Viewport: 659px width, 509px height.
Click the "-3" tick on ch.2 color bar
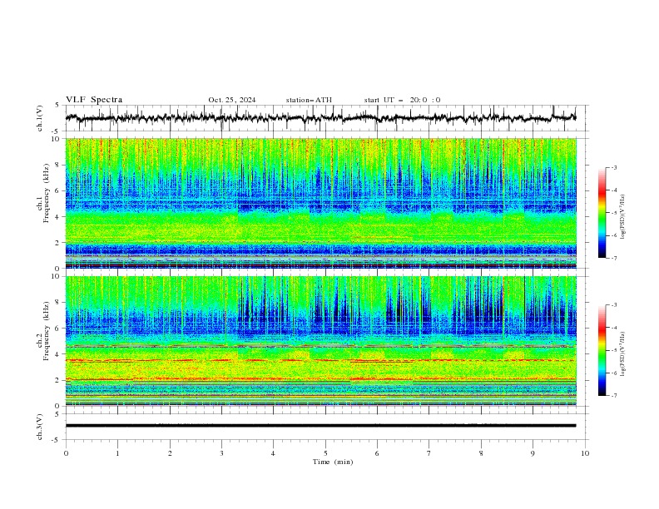pyautogui.click(x=614, y=305)
